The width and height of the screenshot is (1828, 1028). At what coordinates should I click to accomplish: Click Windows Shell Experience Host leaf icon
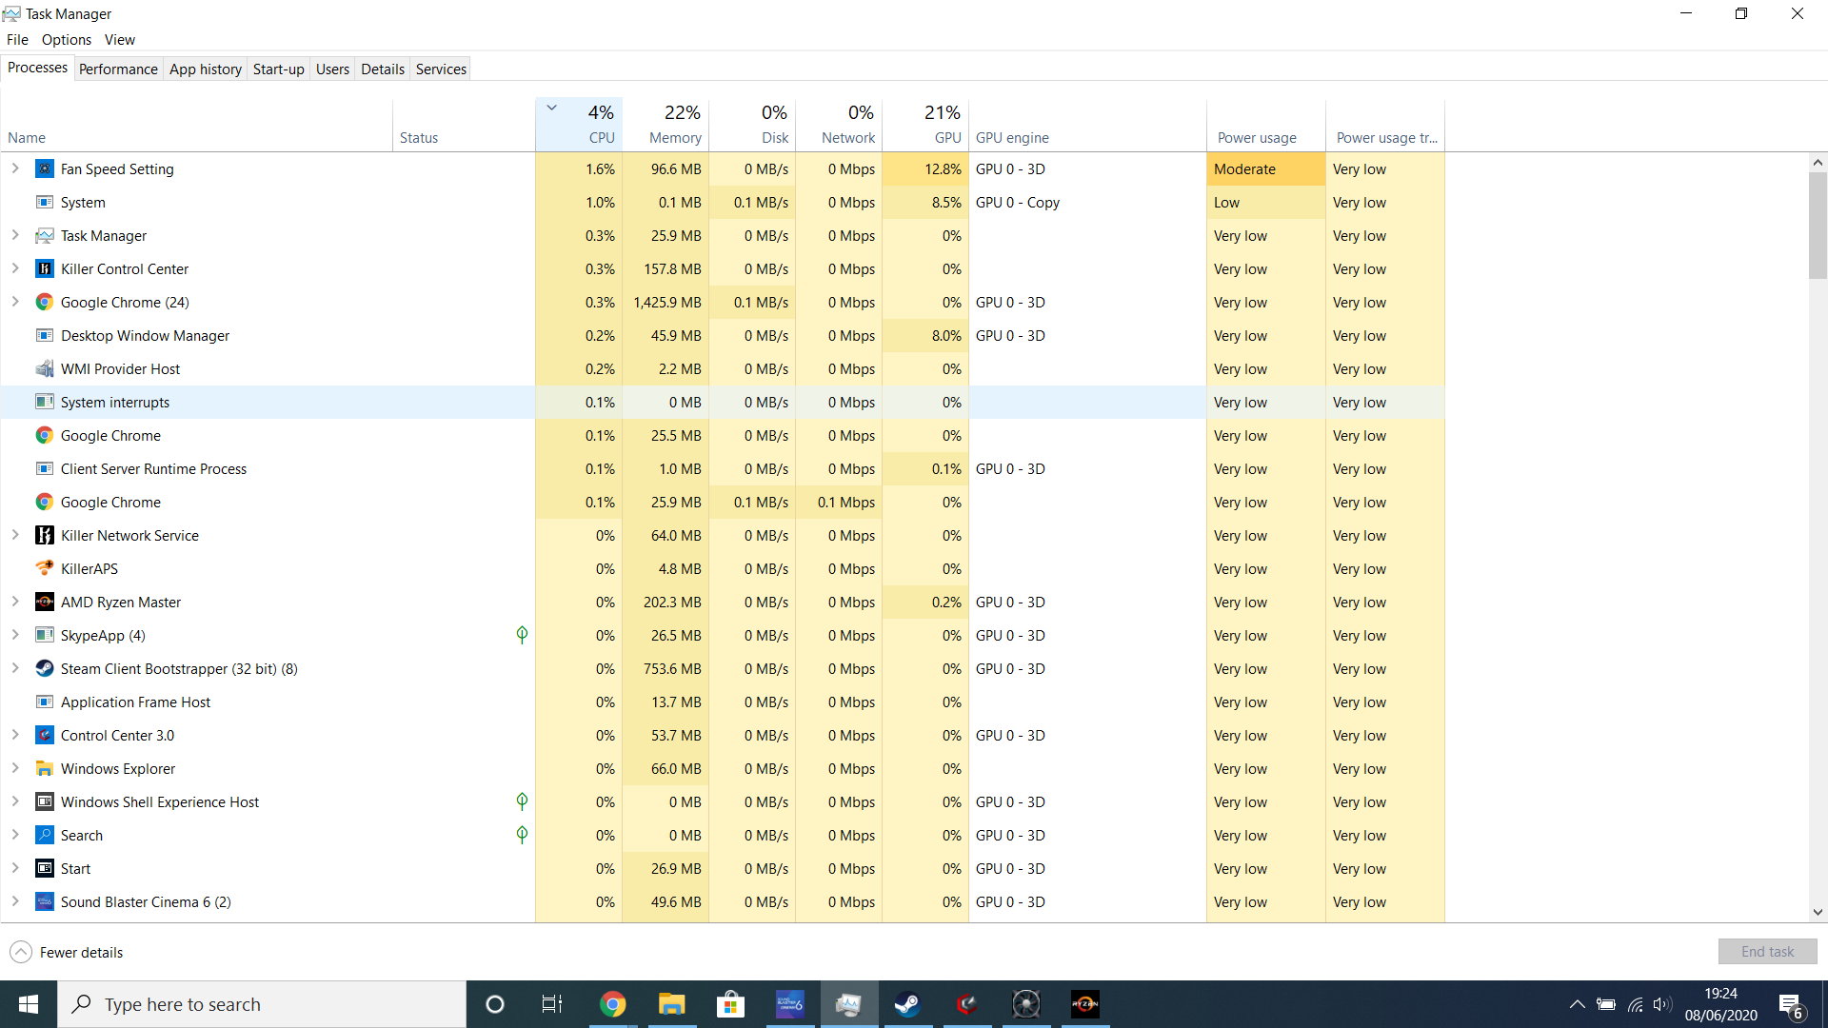click(522, 801)
